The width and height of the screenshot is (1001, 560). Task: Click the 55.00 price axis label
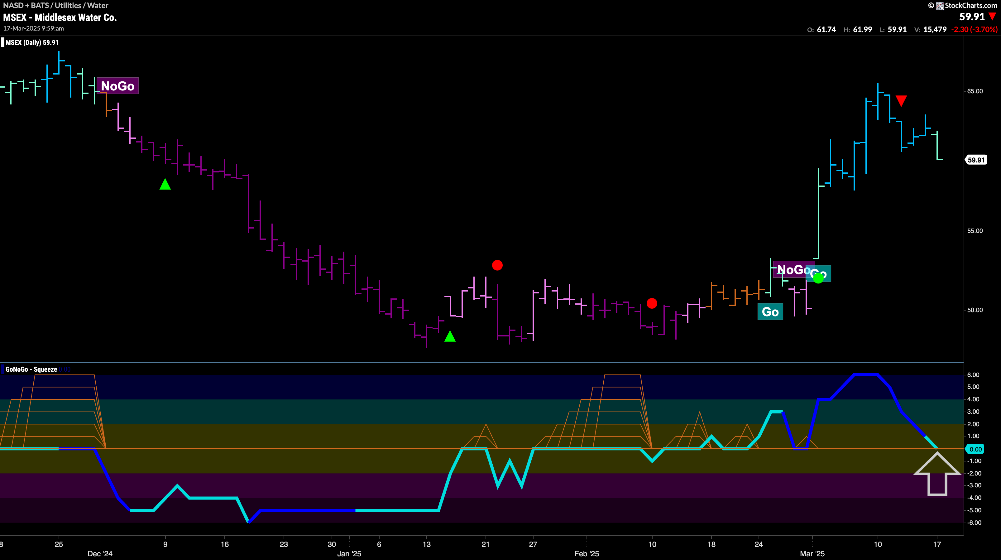click(x=975, y=231)
